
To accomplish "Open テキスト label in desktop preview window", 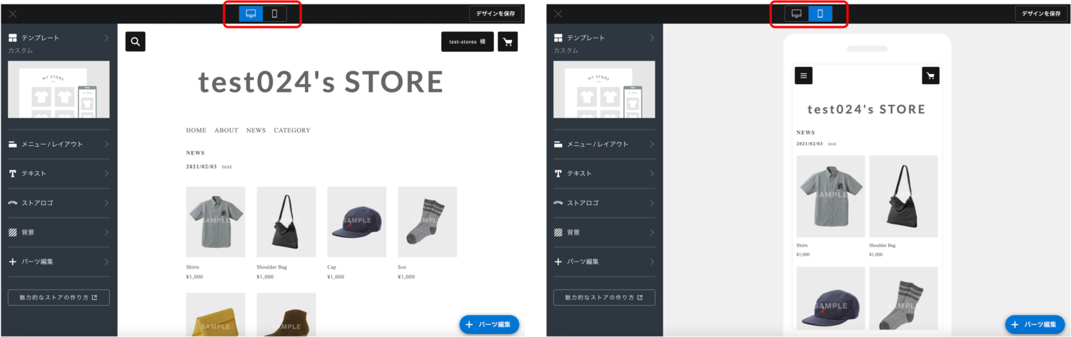I will (34, 173).
